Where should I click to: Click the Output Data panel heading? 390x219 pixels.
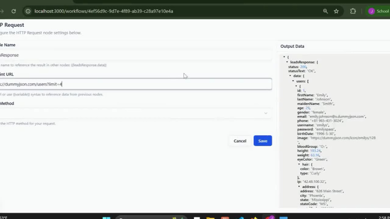point(292,46)
